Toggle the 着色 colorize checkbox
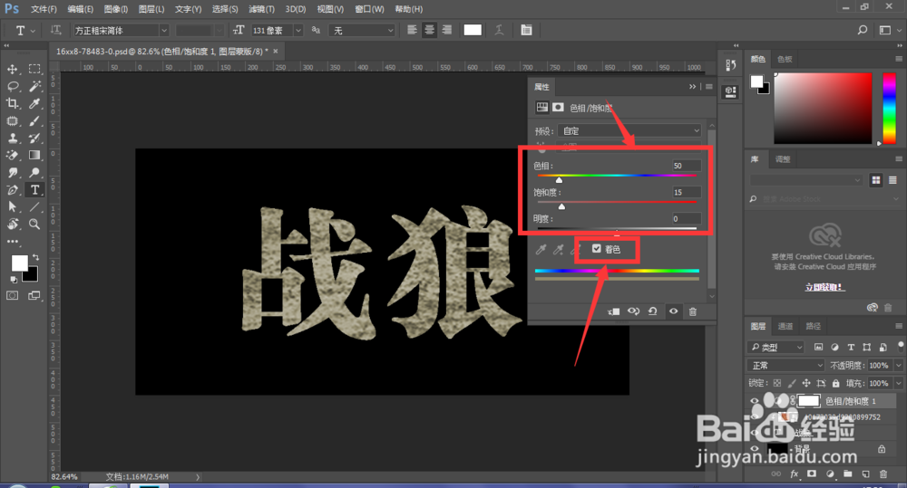The width and height of the screenshot is (907, 488). click(597, 249)
